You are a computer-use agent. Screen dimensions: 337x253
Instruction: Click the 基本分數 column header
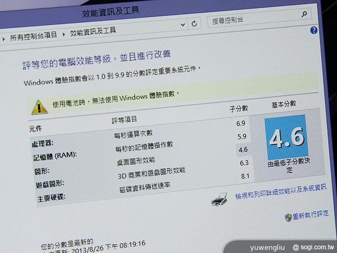(284, 104)
